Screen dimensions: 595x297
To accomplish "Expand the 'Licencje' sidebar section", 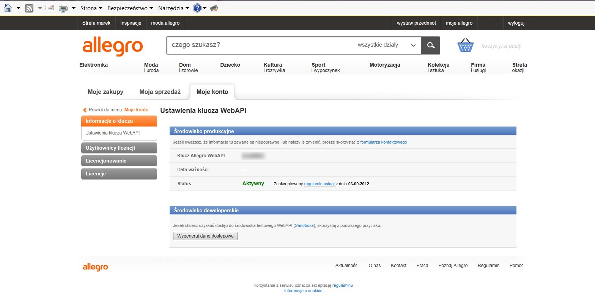I will coord(119,174).
